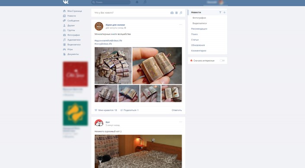Click the Ответить link under the post

177,110
